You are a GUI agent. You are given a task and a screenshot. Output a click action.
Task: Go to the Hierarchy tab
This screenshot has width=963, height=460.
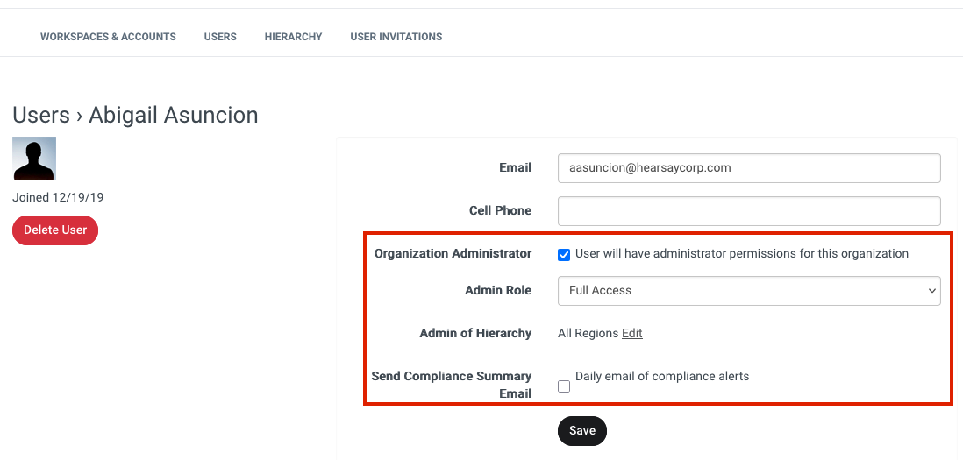point(293,37)
